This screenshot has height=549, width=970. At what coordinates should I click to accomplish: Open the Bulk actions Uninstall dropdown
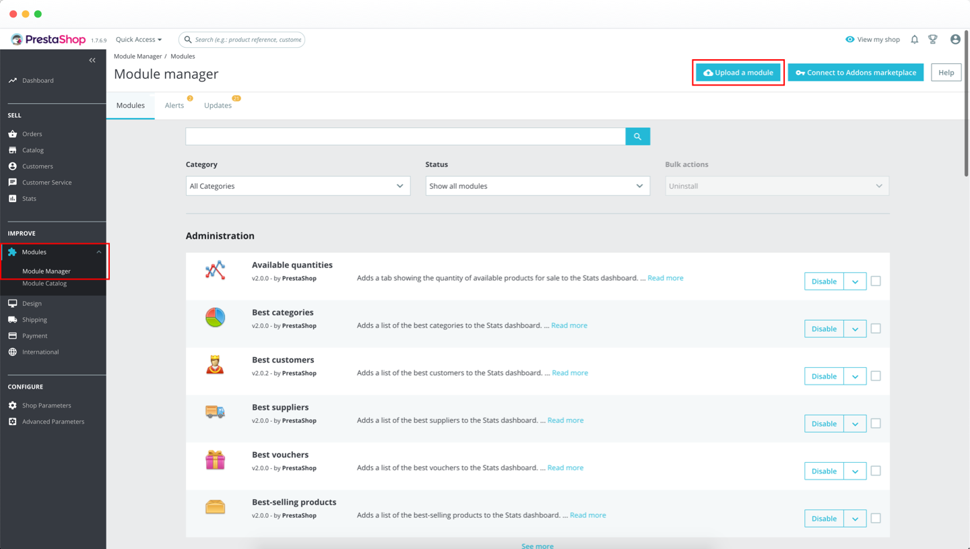(777, 186)
